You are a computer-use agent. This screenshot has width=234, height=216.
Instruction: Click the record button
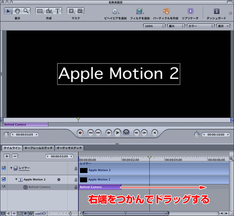tap(80, 133)
